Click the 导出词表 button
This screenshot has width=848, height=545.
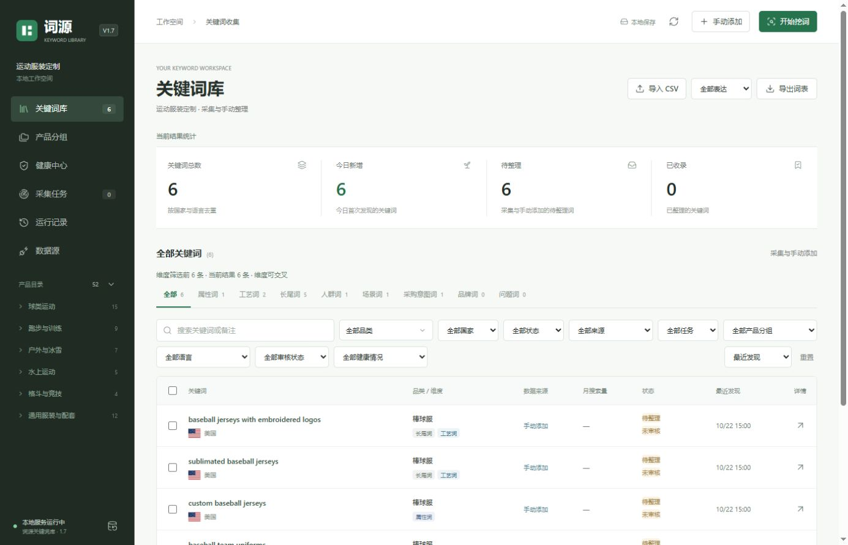787,89
